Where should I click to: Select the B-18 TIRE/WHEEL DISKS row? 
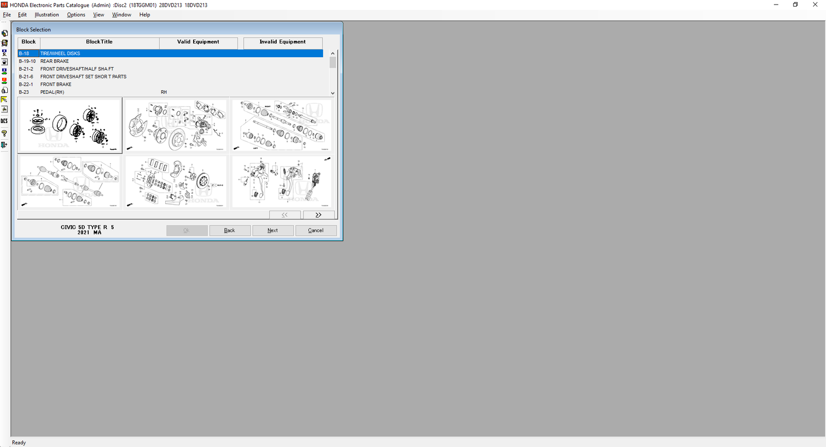point(170,54)
